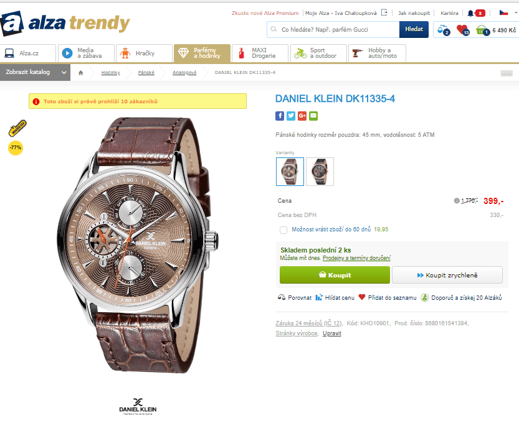Viewport: 519px width, 436px height.
Task: Open Prodejny a termíny doručení link
Action: tap(356, 258)
